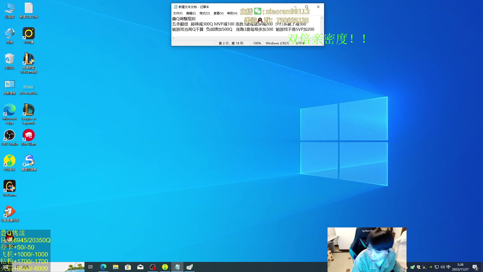Open the 帮助(H) menu in Notepad
Image resolution: width=483 pixels, height=272 pixels.
232,13
